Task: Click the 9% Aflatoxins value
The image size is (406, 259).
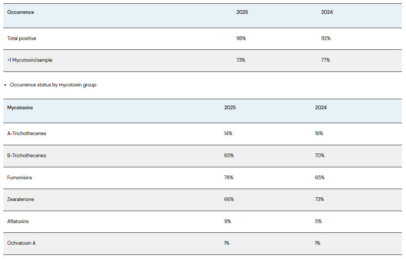Action: tap(227, 222)
